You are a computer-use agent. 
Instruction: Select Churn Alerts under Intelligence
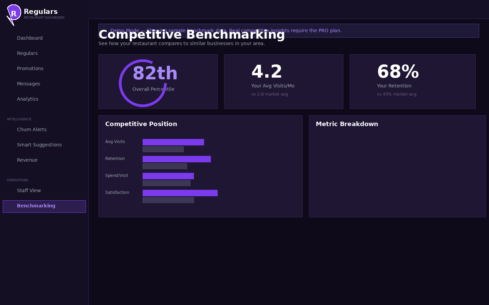32,129
